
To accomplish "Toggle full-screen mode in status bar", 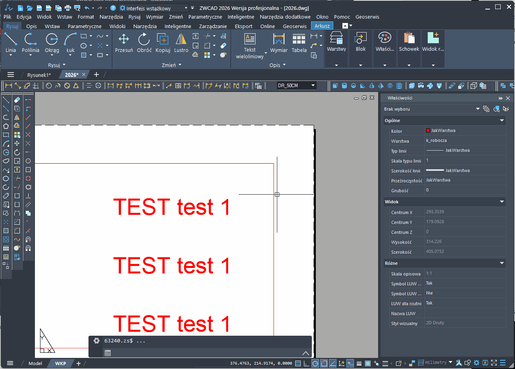I will tap(494, 363).
